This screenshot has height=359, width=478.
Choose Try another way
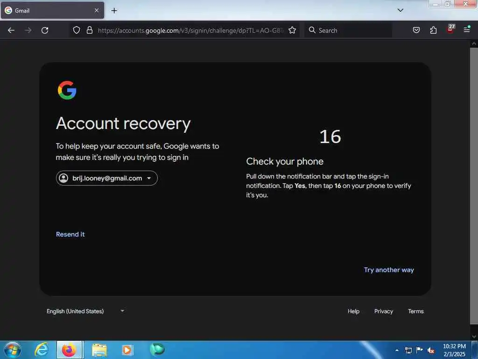coord(389,270)
